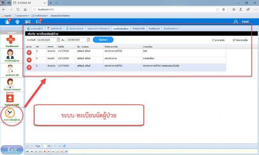Click the AN column header
259x155 pixels.
pyautogui.click(x=41, y=47)
